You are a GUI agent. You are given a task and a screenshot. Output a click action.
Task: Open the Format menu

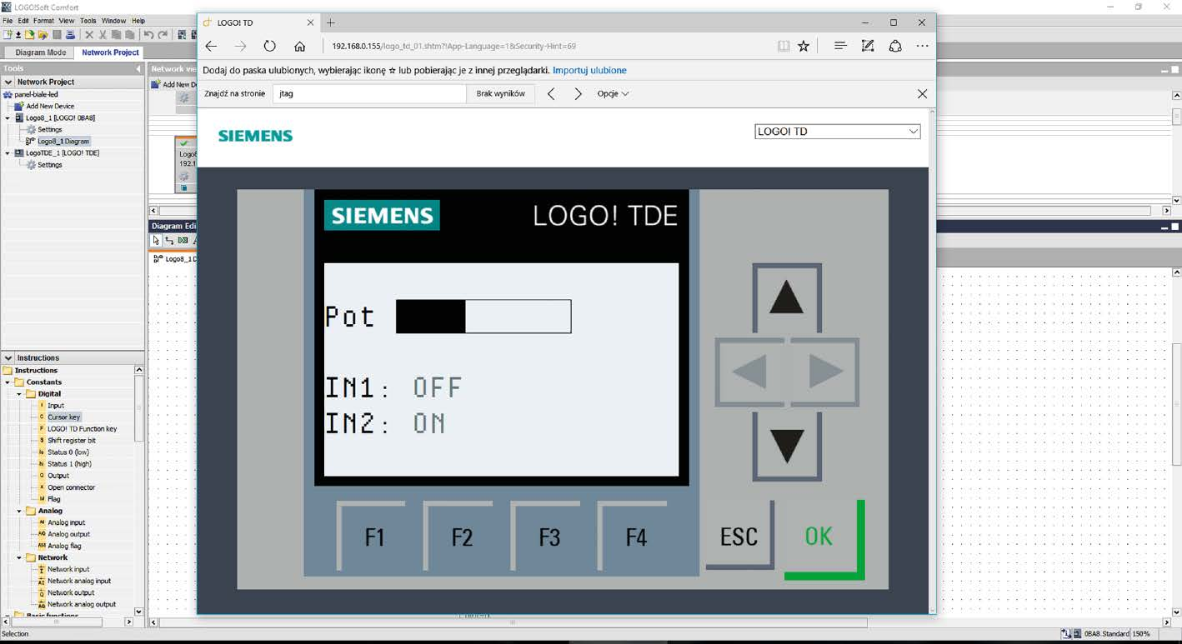point(43,21)
